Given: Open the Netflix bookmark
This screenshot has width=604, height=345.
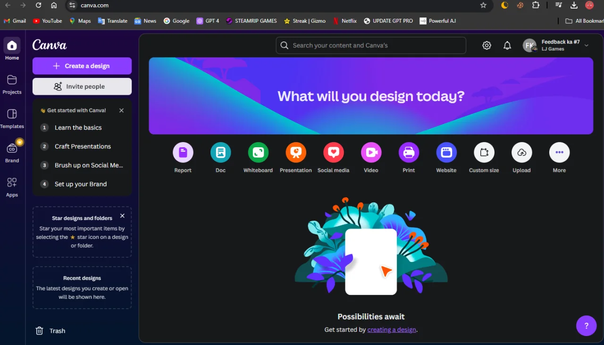Looking at the screenshot, I should click(345, 21).
